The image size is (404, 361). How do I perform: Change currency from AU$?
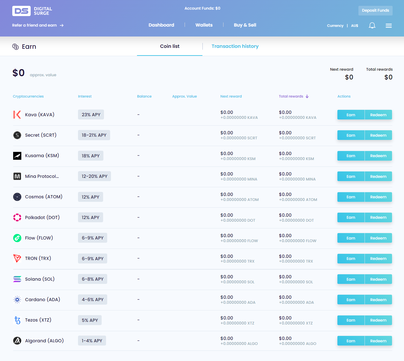[x=355, y=26]
